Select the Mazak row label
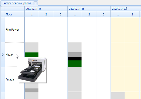This screenshot has height=99, width=141. coord(9,55)
